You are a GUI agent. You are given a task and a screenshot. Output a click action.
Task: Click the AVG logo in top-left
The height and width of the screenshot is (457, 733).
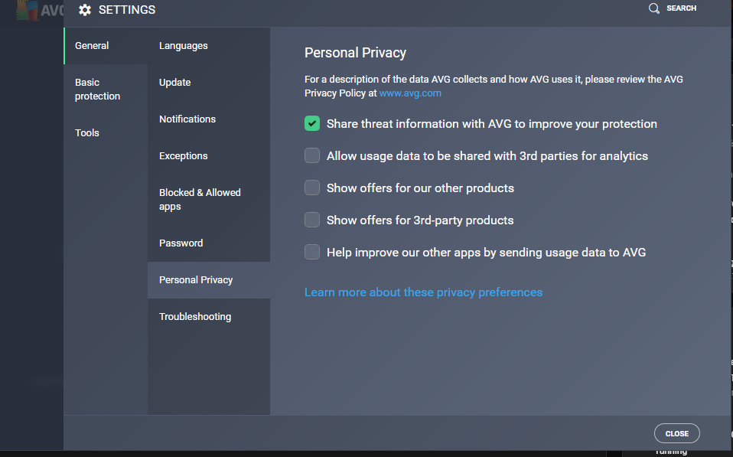40,11
